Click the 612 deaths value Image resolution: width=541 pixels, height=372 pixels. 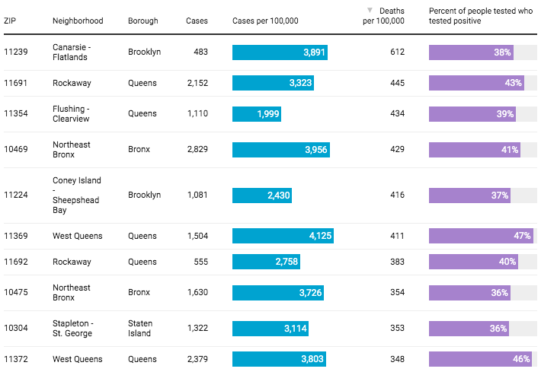click(397, 52)
